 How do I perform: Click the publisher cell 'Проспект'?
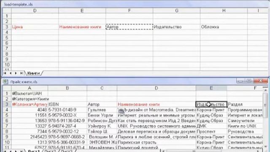[x=211, y=131]
